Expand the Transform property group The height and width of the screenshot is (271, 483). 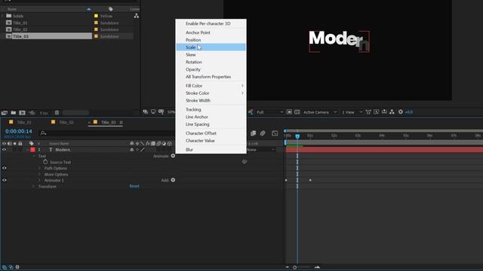pos(34,187)
